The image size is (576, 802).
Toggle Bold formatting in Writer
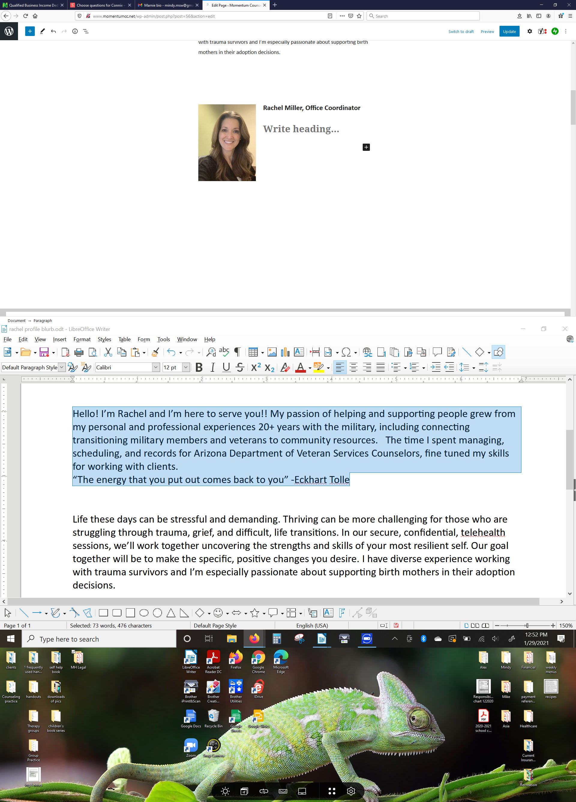pos(199,367)
